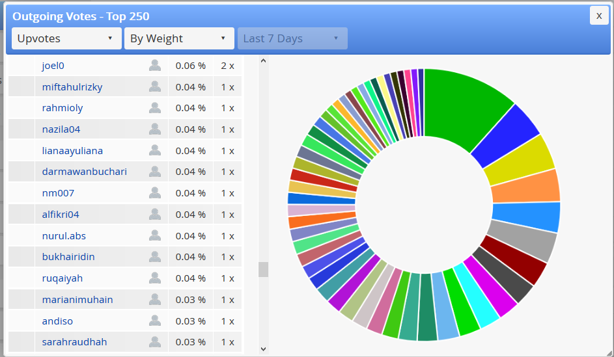Click the profile icon beside nurul.abs
This screenshot has width=614, height=357.
tap(155, 235)
